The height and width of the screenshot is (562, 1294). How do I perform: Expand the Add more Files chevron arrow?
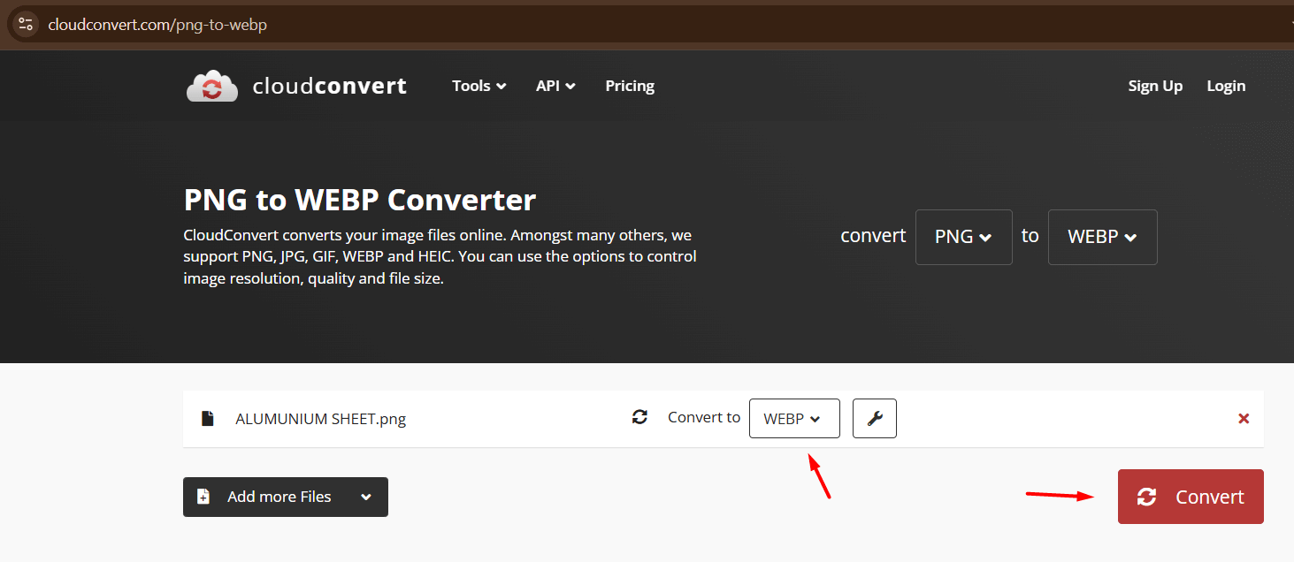[x=366, y=497]
